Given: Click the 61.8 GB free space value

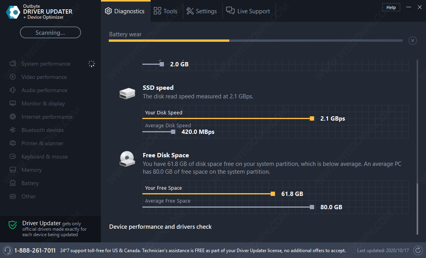Looking at the screenshot, I should tap(292, 194).
